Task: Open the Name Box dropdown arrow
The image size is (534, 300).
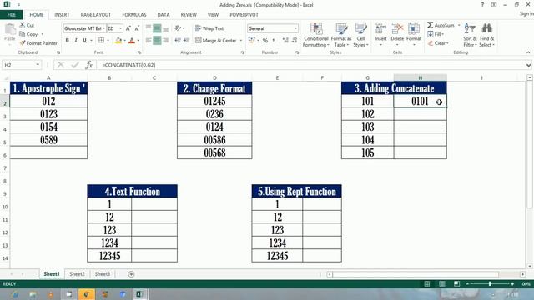Action: pos(38,65)
